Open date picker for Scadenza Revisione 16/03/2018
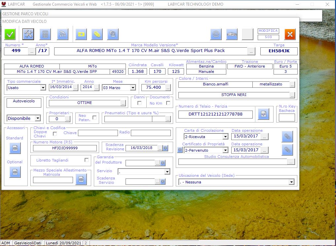 click(x=160, y=148)
